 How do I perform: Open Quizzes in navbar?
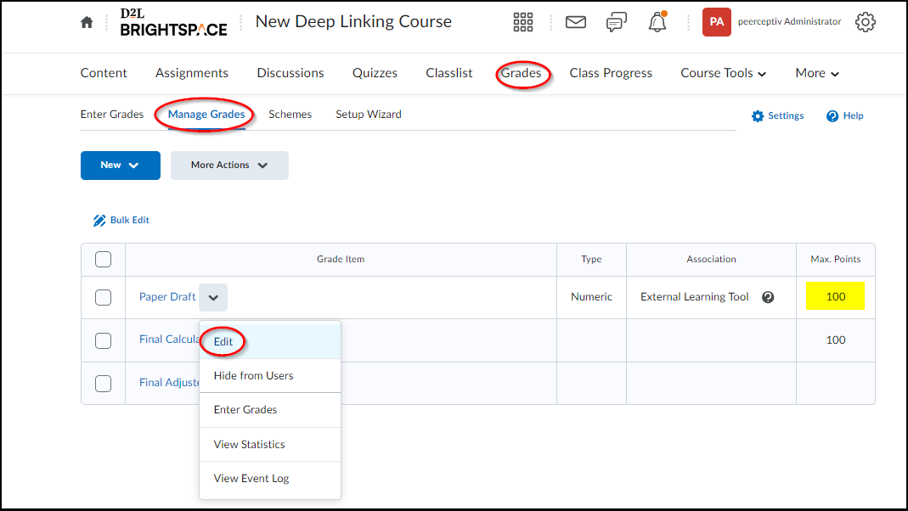[375, 73]
